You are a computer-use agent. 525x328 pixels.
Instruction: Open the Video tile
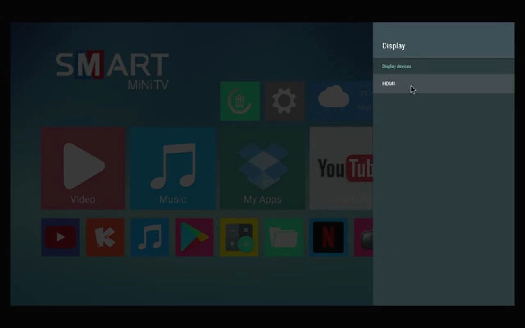pos(83,167)
